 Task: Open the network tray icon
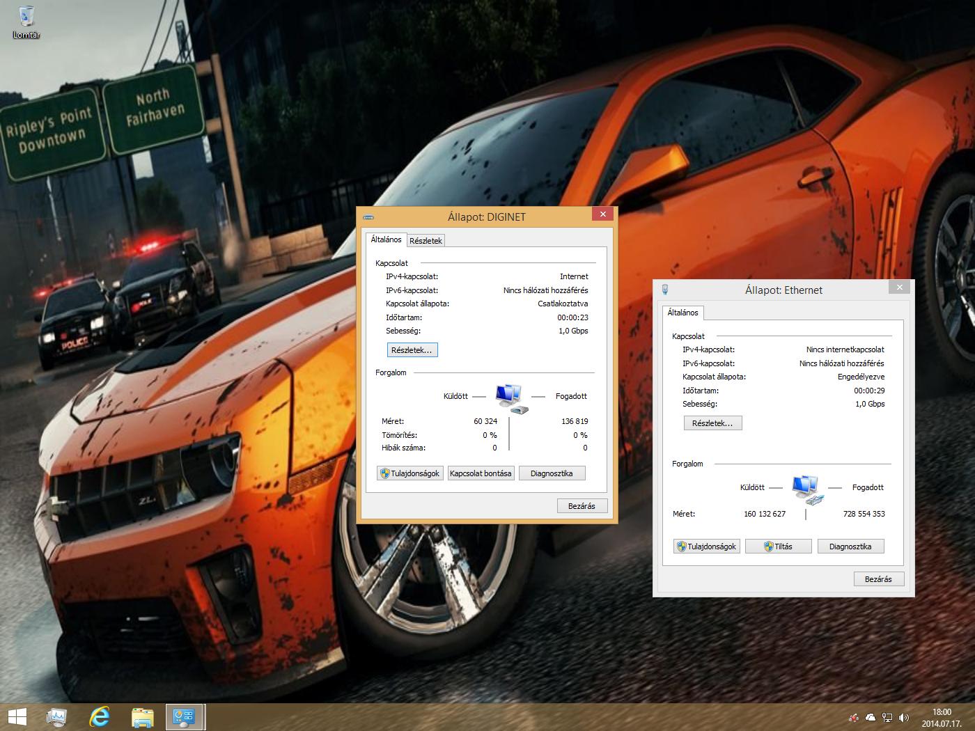coord(887,717)
